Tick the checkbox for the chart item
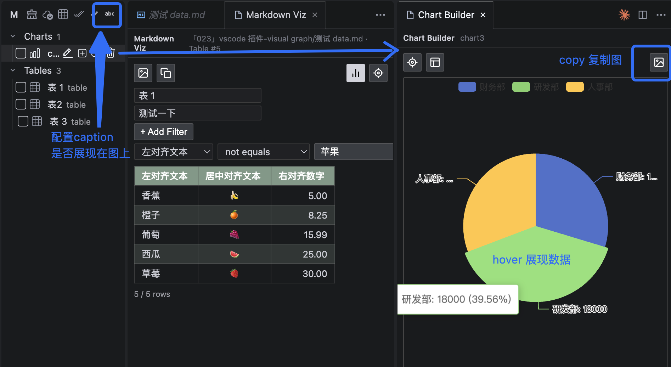This screenshot has height=367, width=671. pyautogui.click(x=21, y=53)
